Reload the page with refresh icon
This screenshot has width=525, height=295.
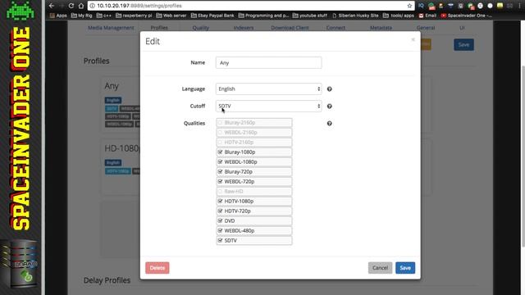coord(71,6)
